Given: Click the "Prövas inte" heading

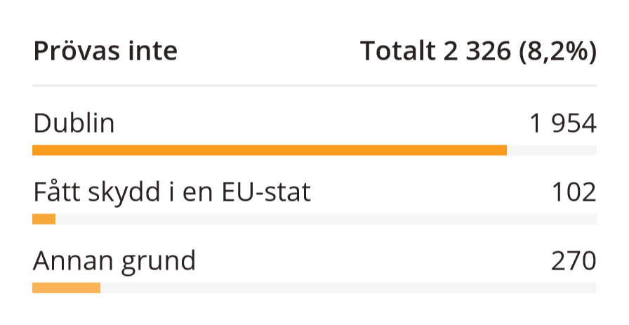Looking at the screenshot, I should click(105, 51).
